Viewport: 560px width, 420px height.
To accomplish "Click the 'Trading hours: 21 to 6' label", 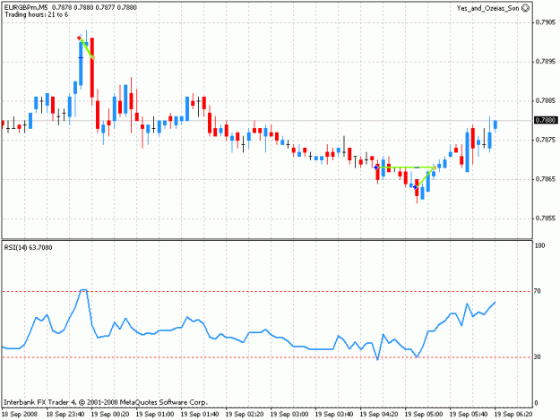I will point(37,14).
